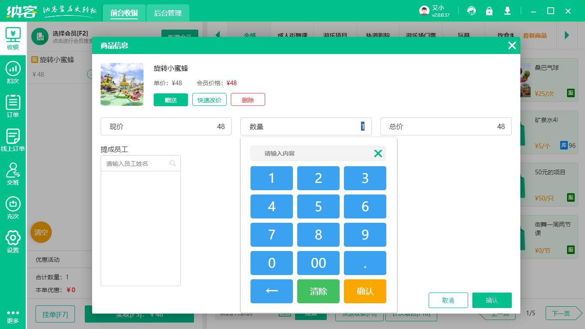The width and height of the screenshot is (585, 329).
Task: Click the 删除 (delete) button
Action: click(x=248, y=99)
